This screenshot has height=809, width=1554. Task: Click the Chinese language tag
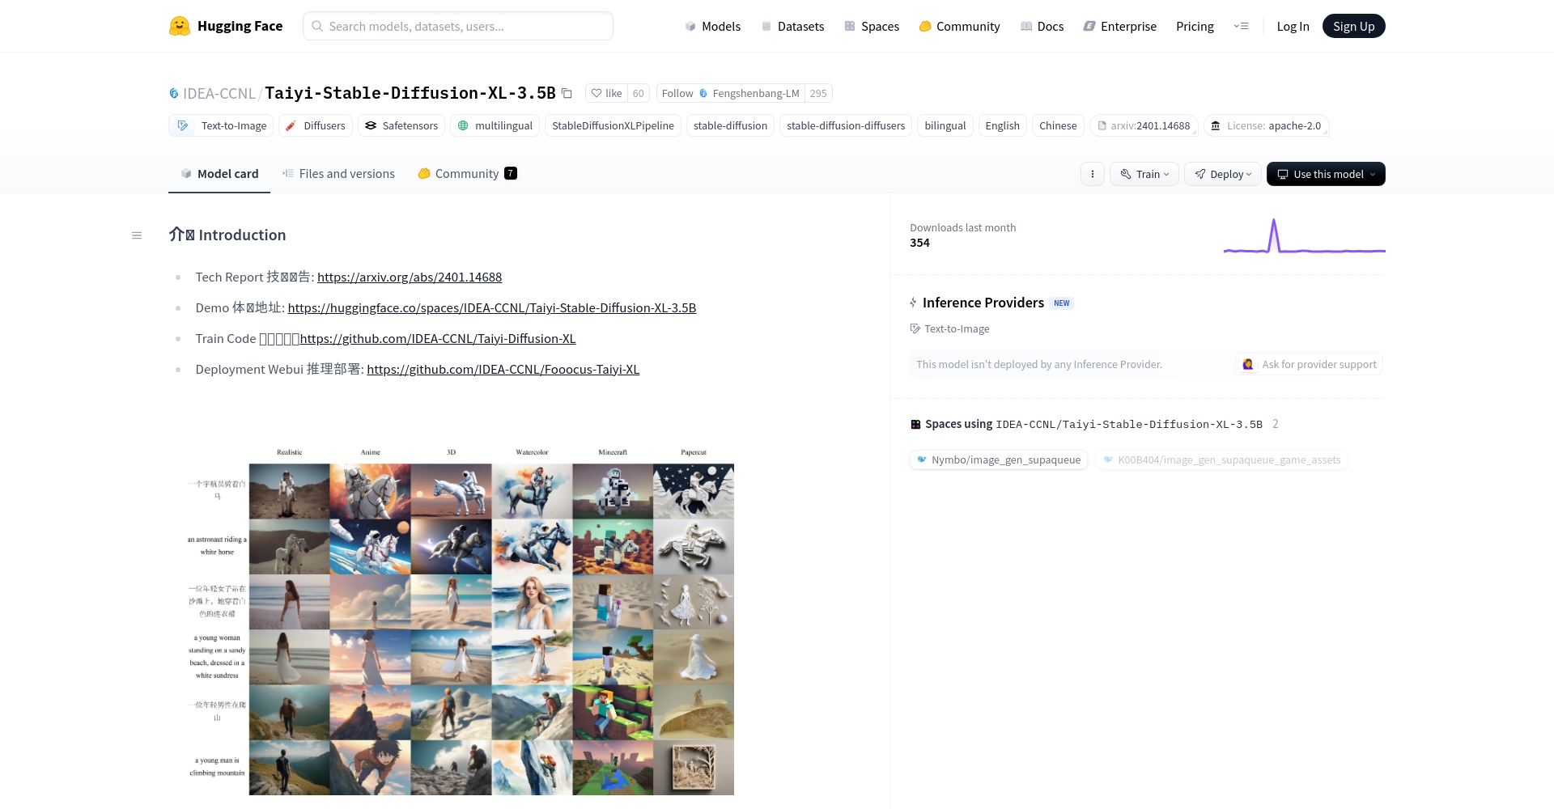pos(1058,125)
